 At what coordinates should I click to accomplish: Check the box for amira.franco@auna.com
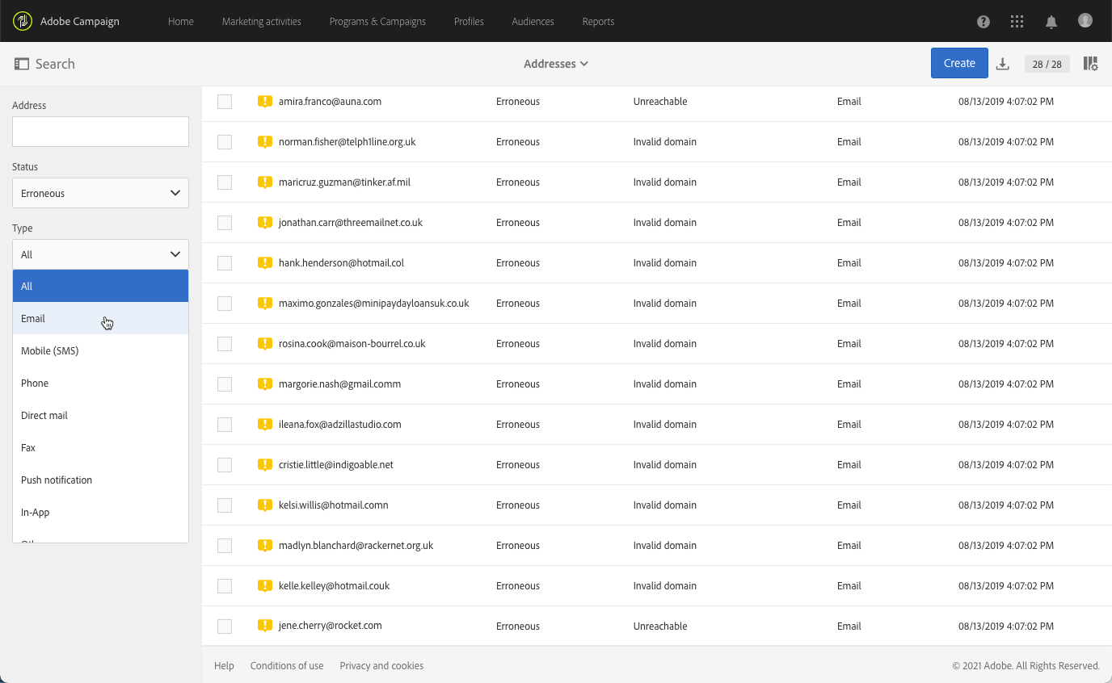click(x=225, y=102)
